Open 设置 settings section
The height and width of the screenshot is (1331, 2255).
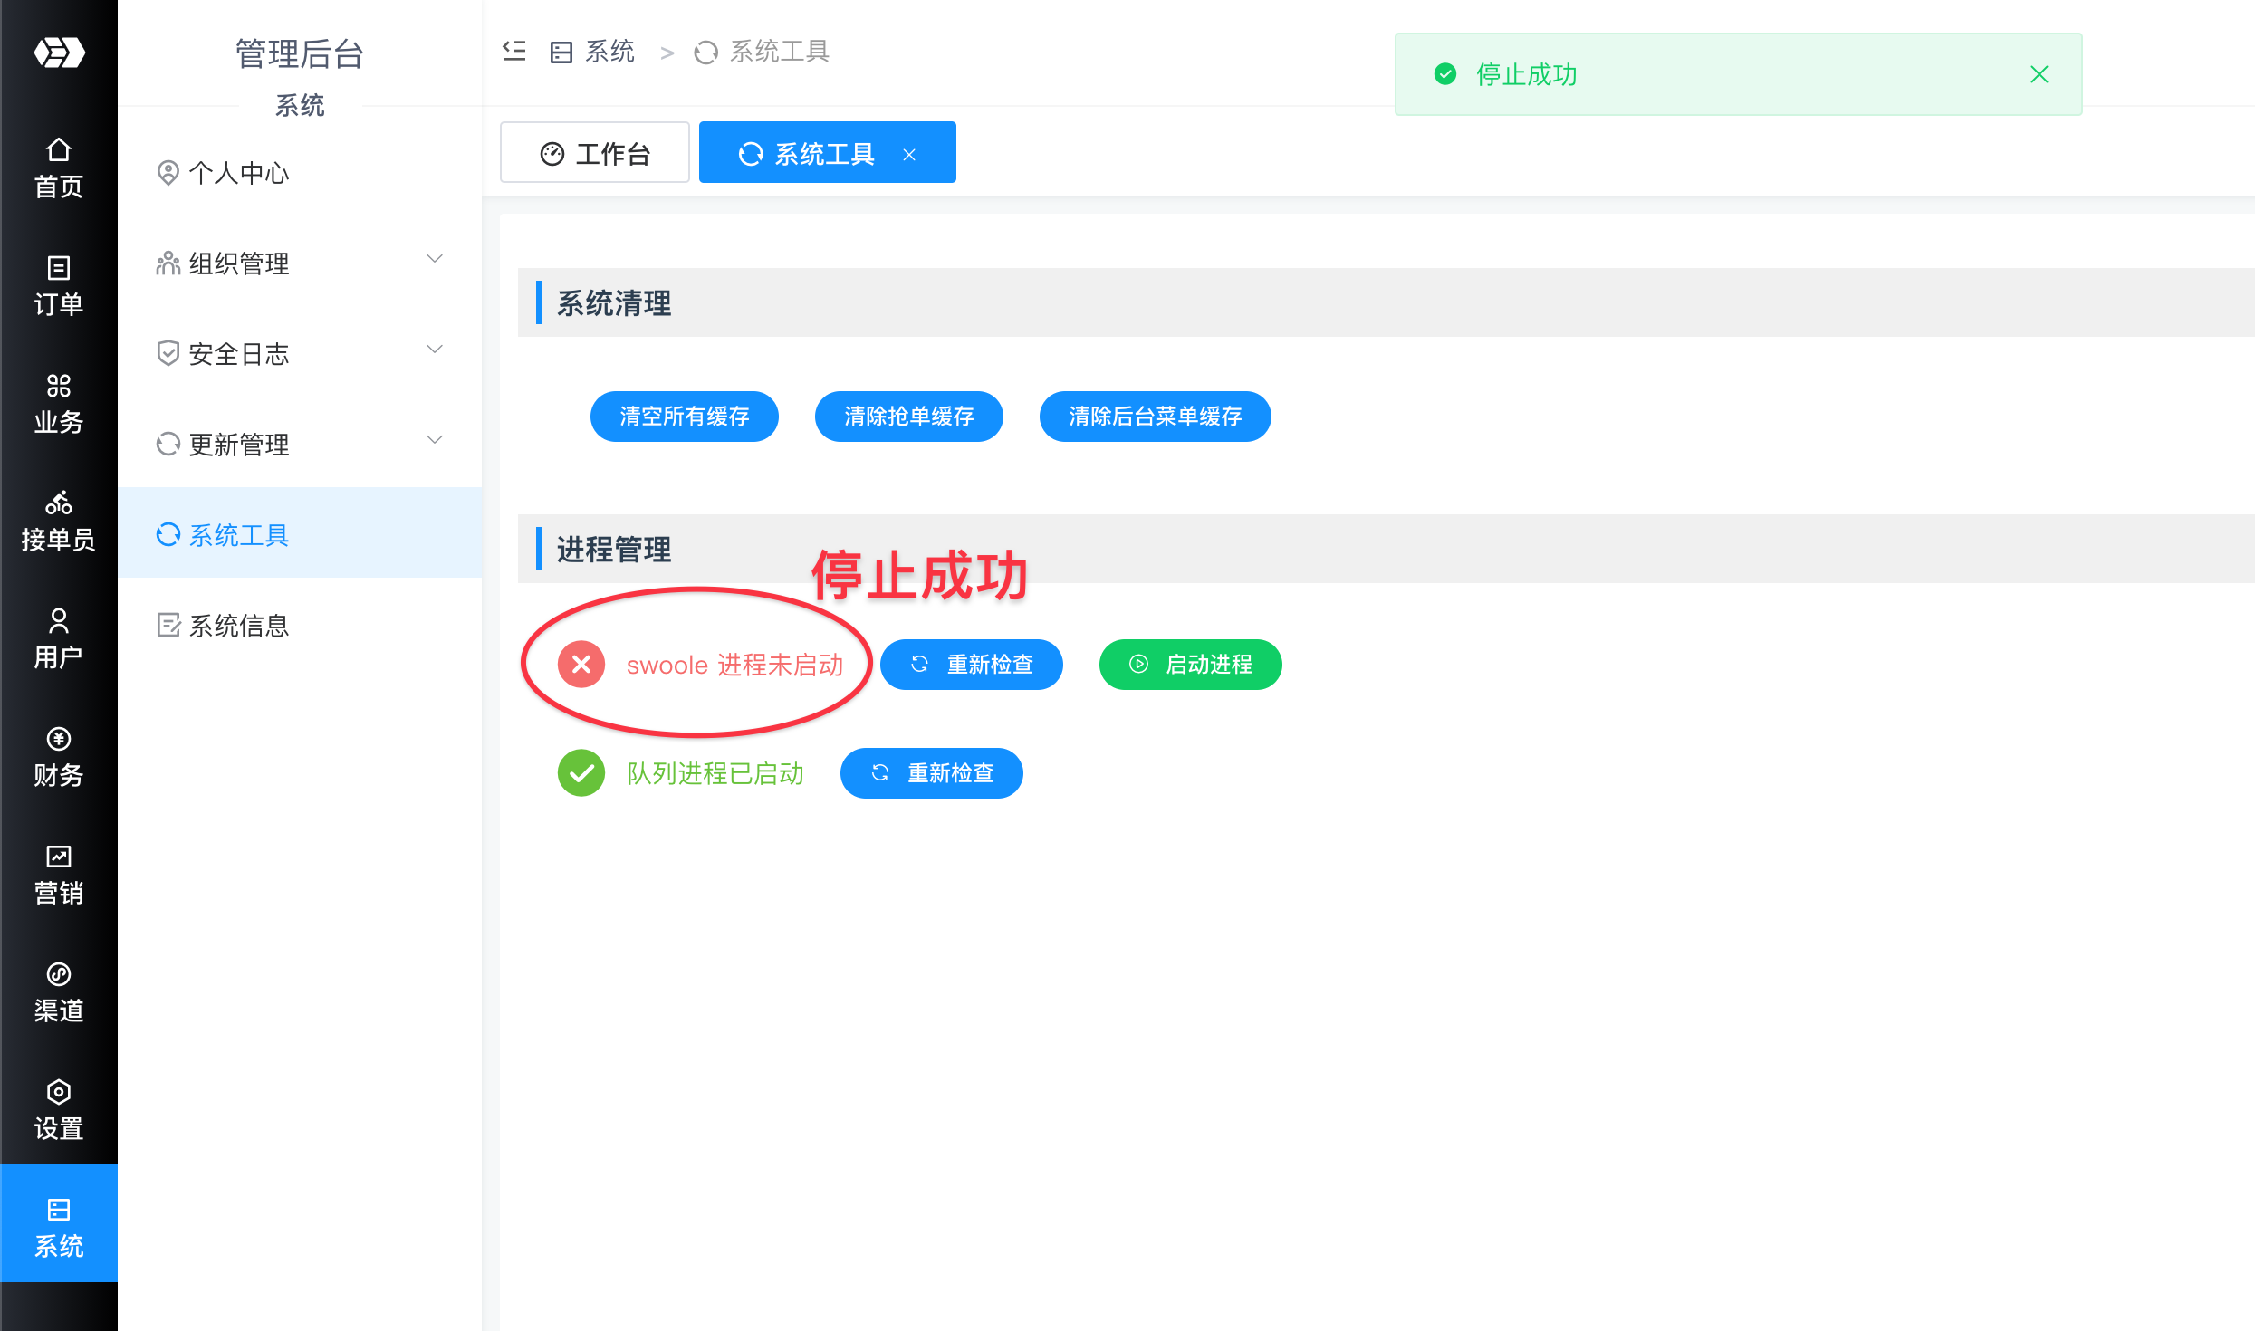click(59, 1110)
